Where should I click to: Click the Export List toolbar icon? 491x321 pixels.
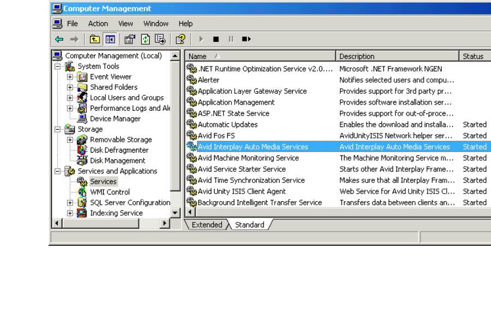pos(160,39)
